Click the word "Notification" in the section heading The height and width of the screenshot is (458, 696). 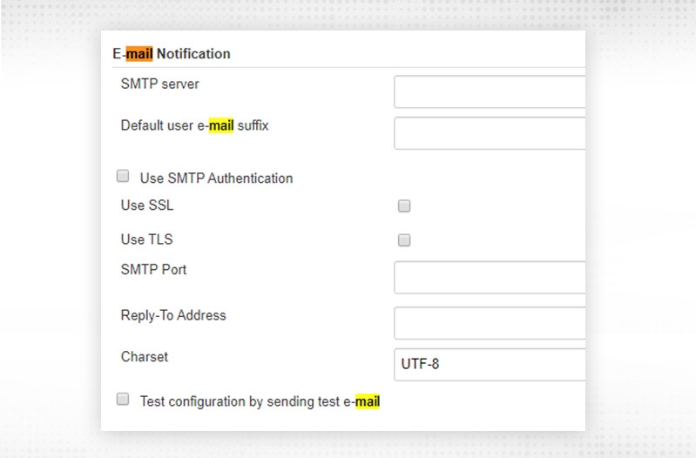pos(193,54)
